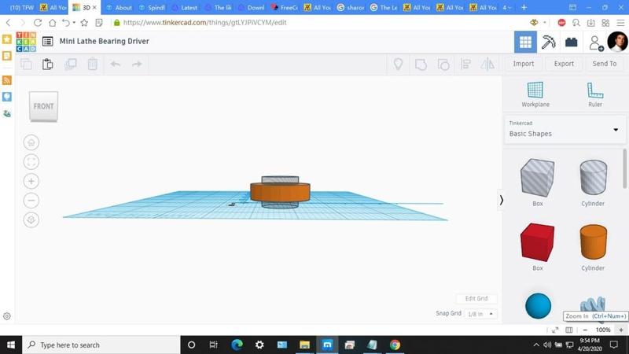Switch to the Spindl browser tab
This screenshot has width=629, height=354.
(152, 8)
